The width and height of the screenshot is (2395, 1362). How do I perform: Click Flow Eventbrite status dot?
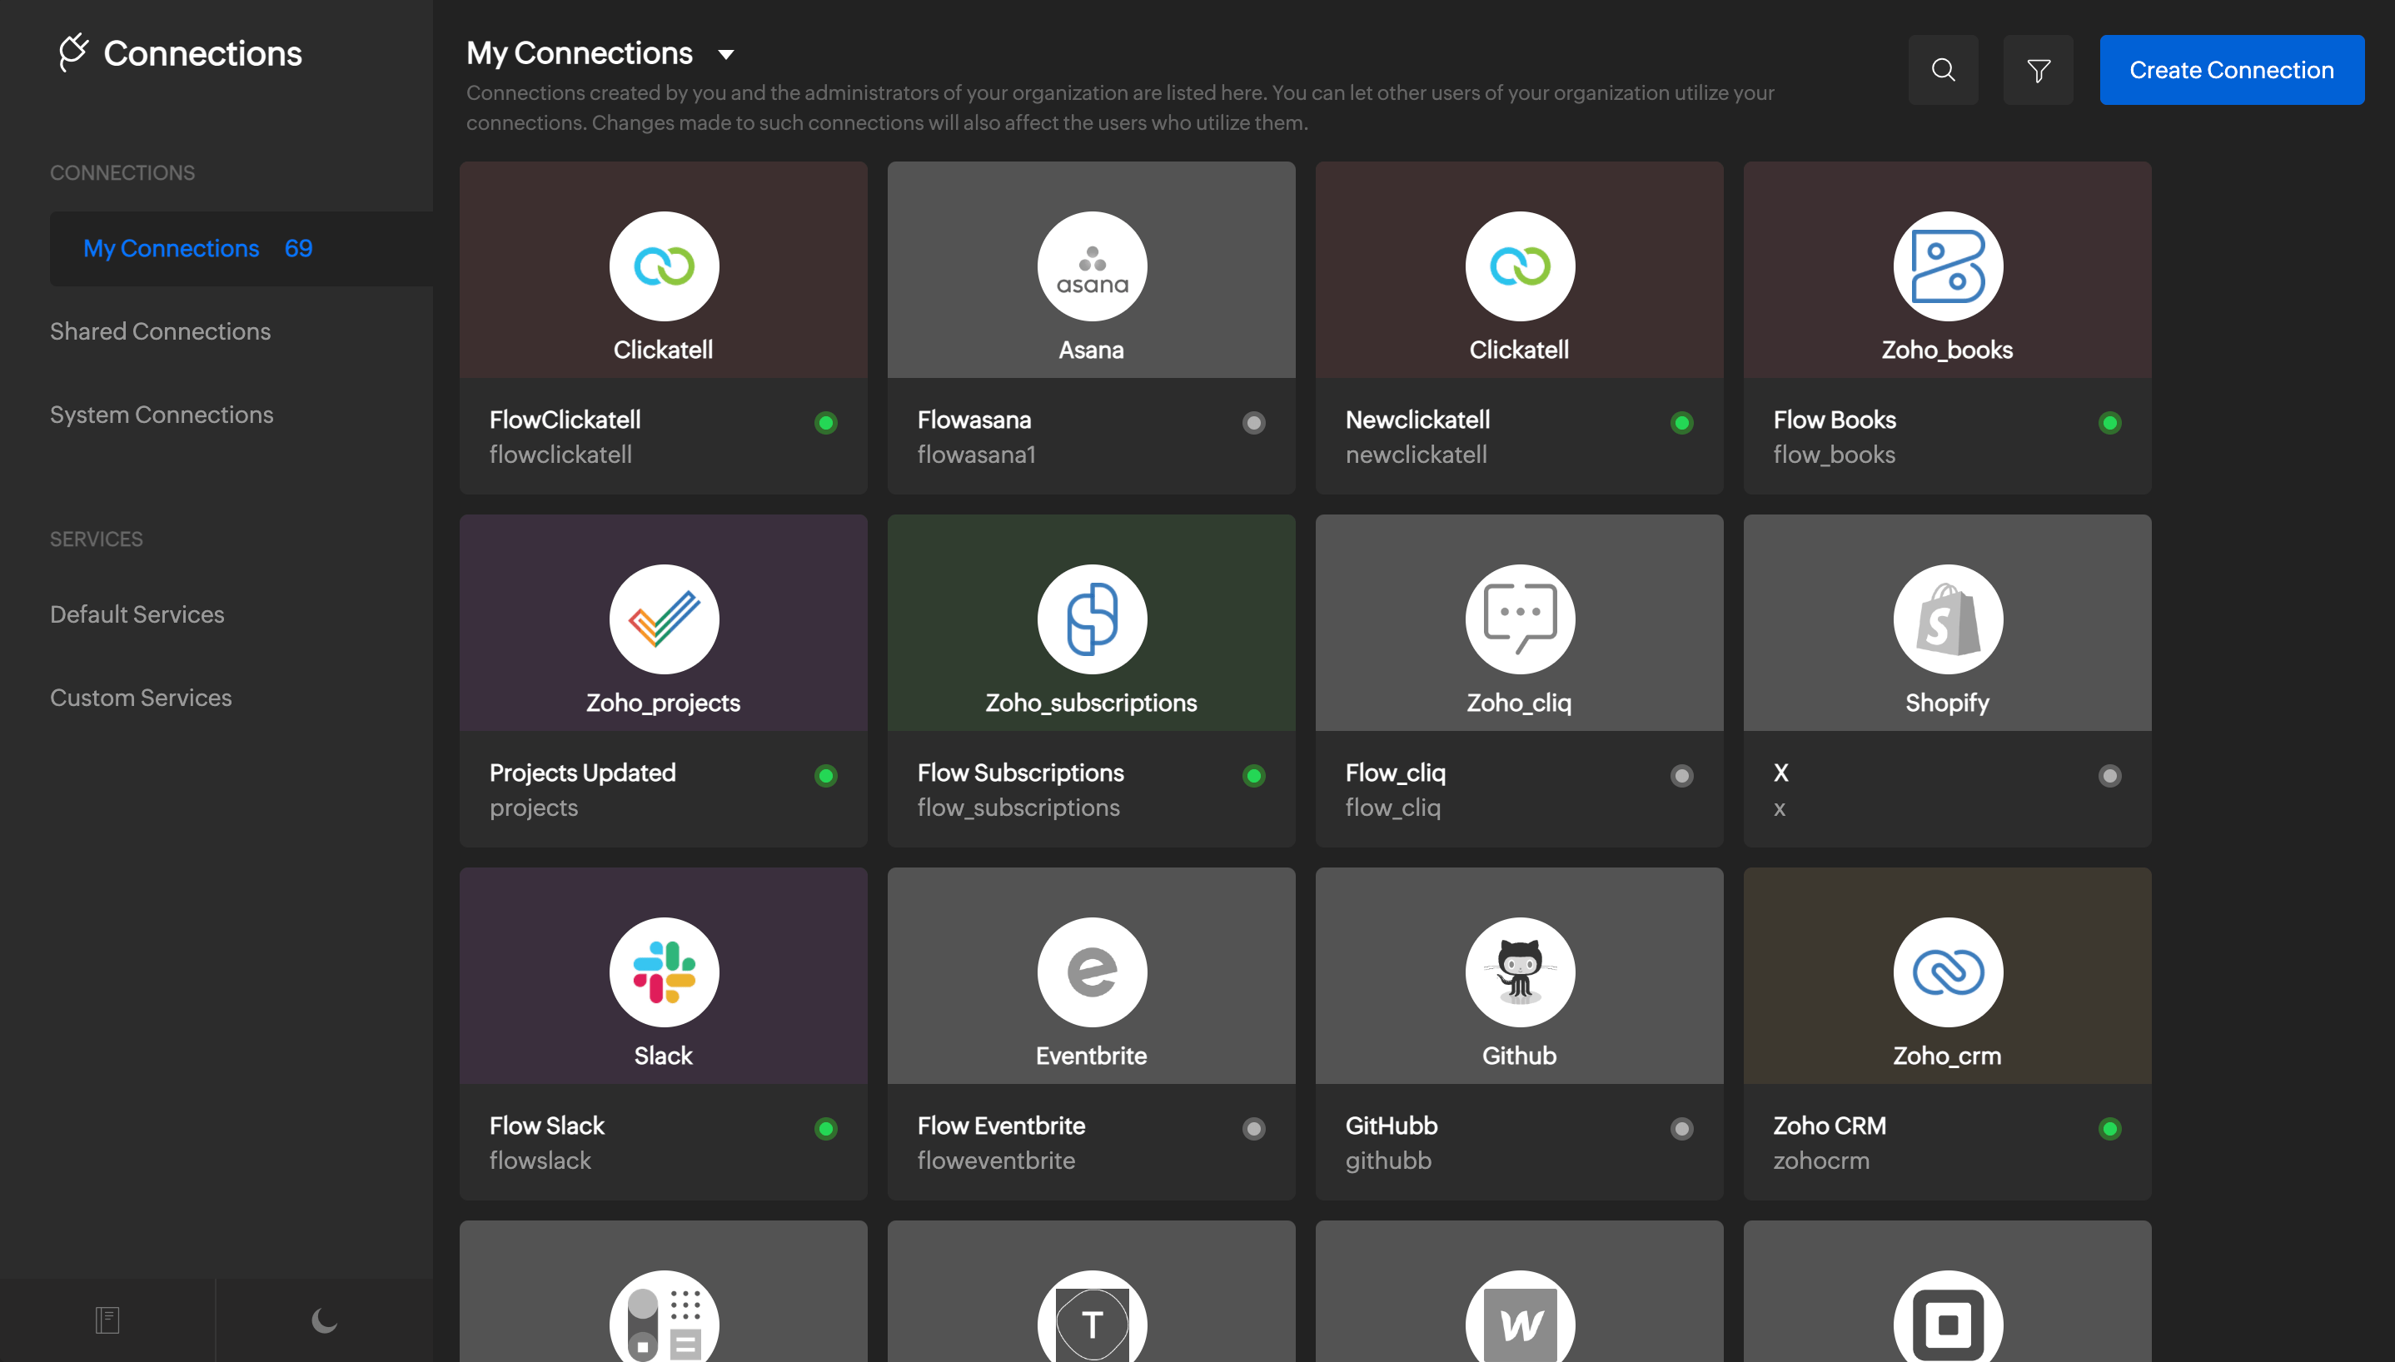[x=1253, y=1128]
